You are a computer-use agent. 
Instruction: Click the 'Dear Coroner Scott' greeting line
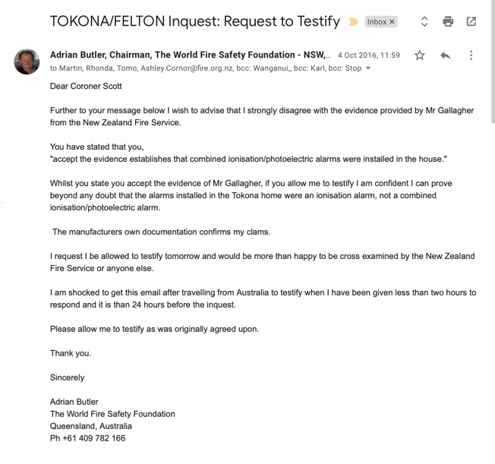86,87
